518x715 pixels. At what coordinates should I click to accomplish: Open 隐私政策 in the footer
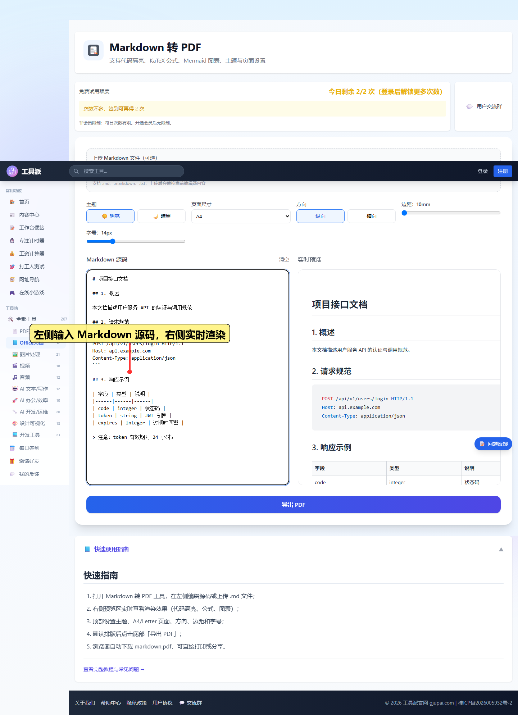tap(137, 703)
